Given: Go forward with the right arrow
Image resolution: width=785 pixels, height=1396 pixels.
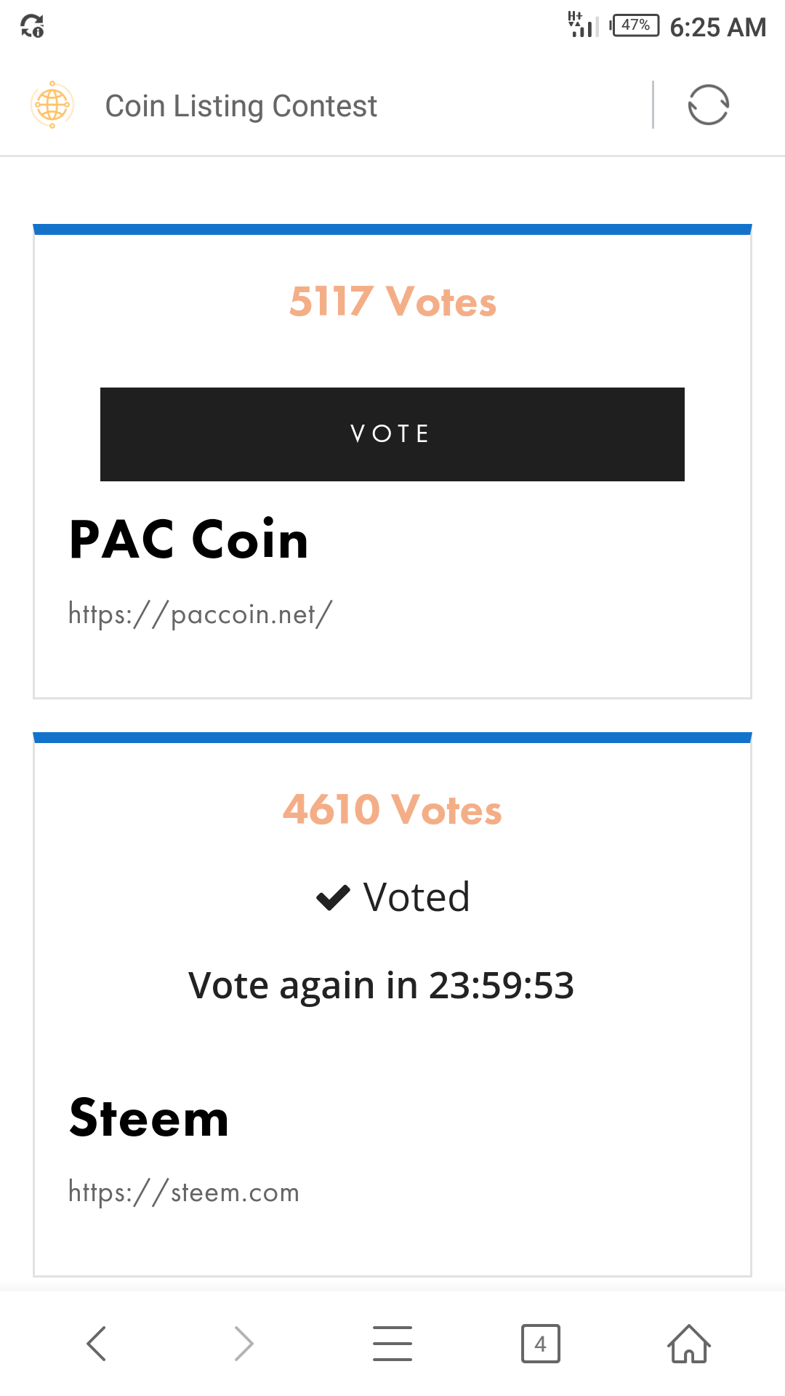Looking at the screenshot, I should (244, 1343).
